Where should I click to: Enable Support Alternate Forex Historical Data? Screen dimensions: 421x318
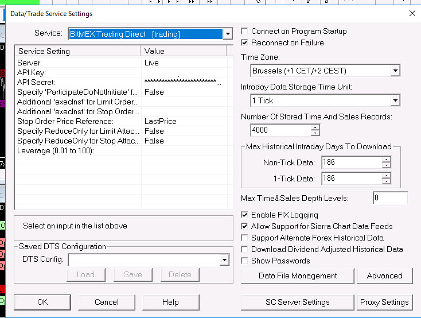point(244,238)
